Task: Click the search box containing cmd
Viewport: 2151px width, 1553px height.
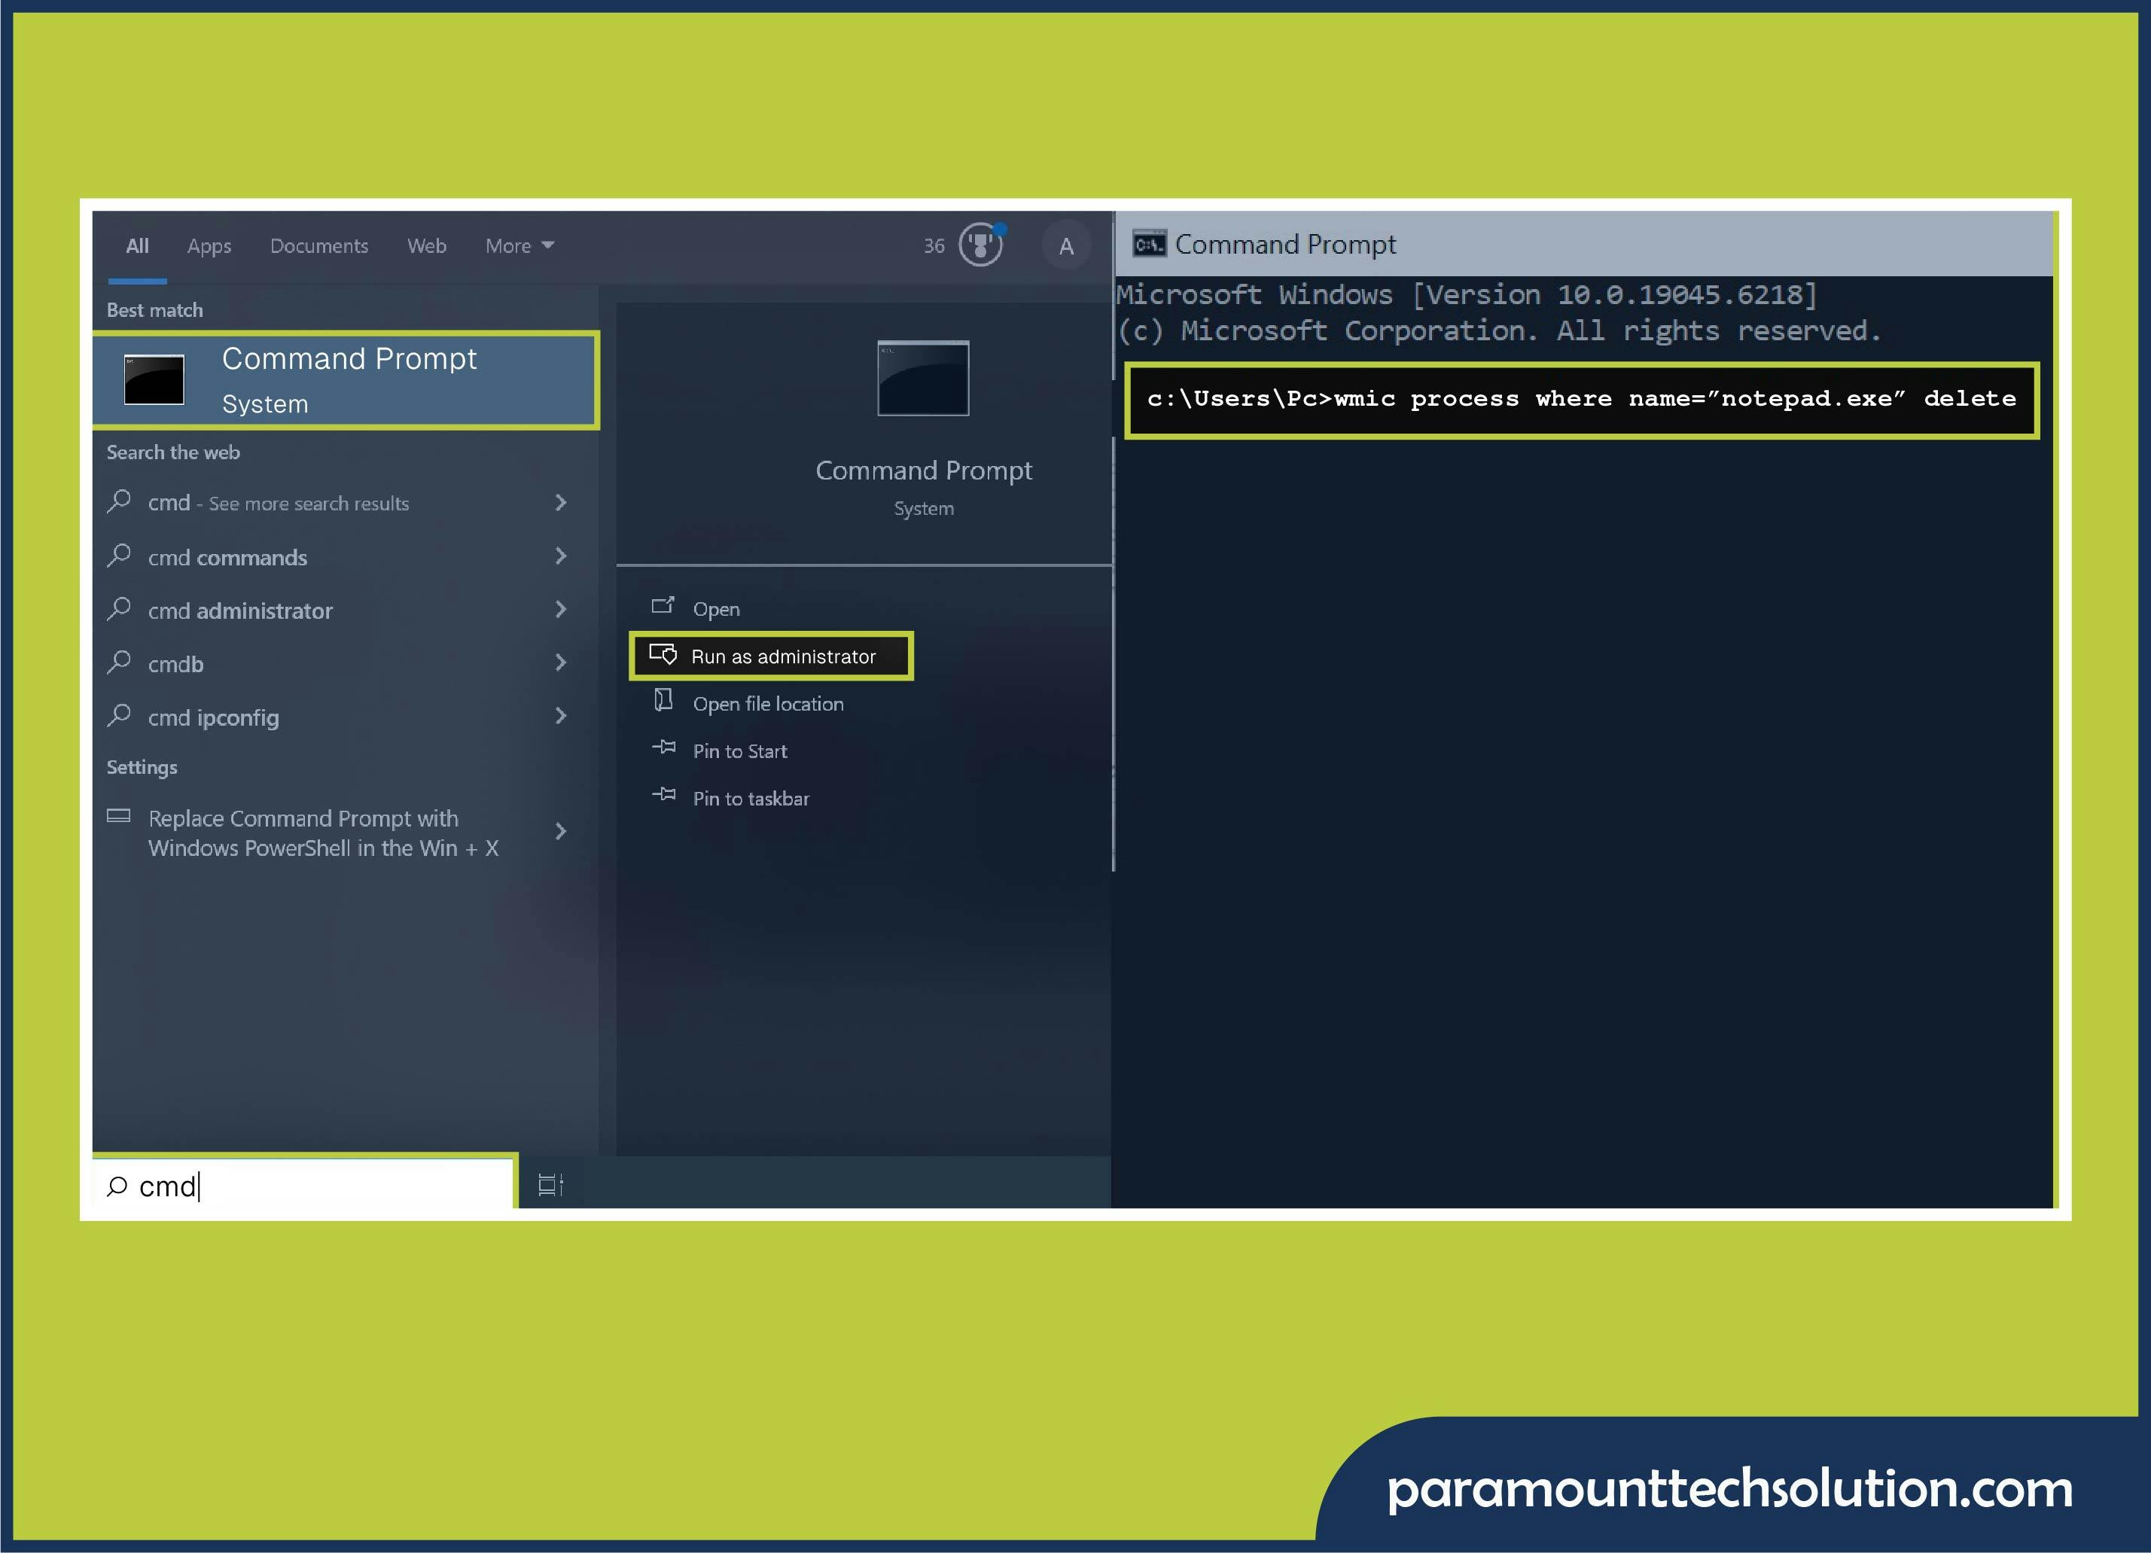Action: point(303,1185)
